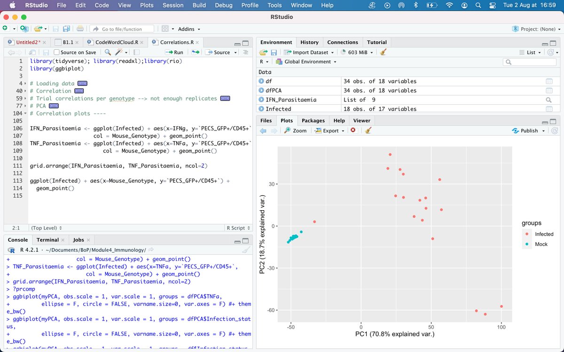Switch to the Packages tab
The height and width of the screenshot is (352, 564).
[313, 121]
